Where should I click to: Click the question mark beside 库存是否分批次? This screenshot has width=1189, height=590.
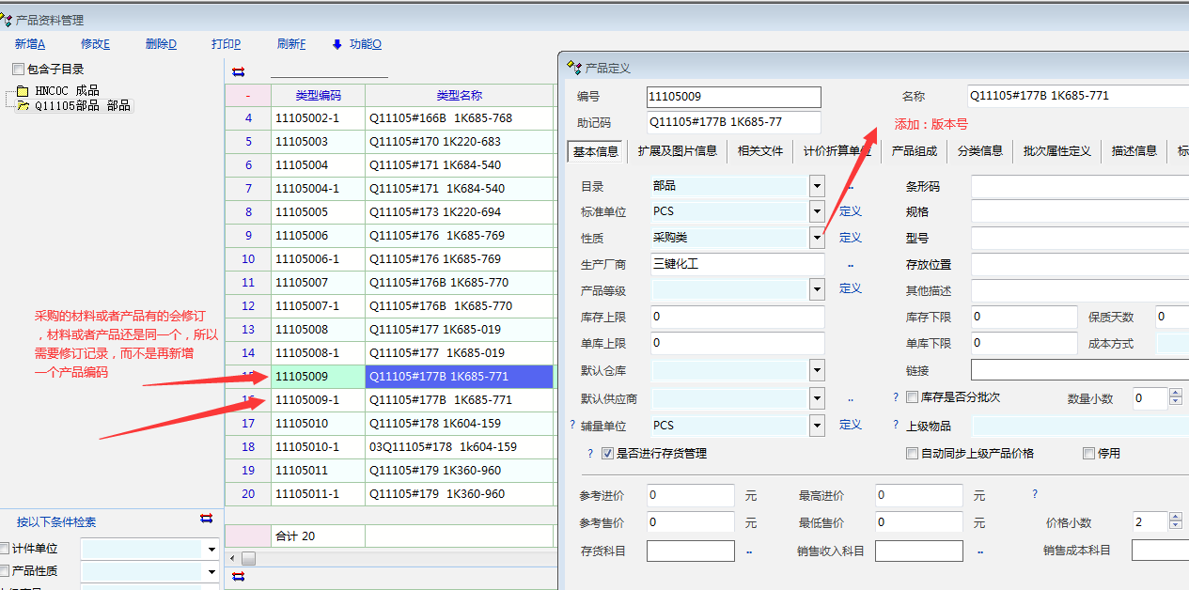pos(896,397)
